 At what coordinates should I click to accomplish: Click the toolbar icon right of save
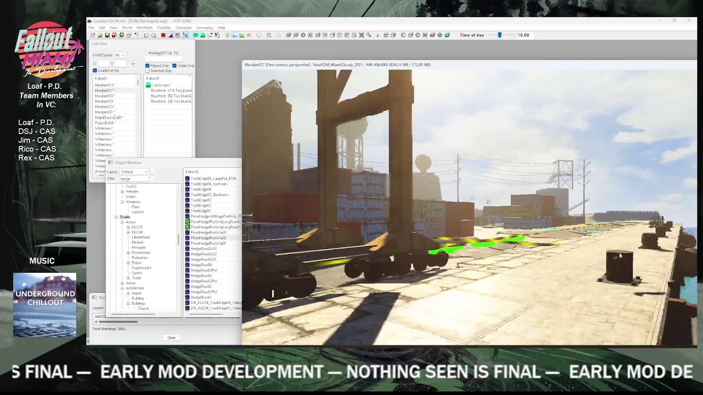114,35
